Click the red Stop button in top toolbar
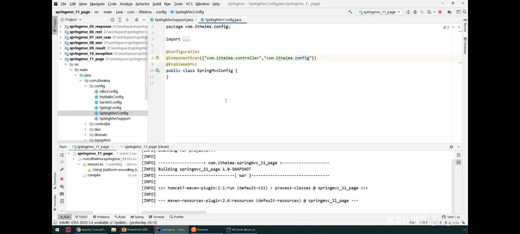The height and width of the screenshot is (234, 520). pos(440,12)
